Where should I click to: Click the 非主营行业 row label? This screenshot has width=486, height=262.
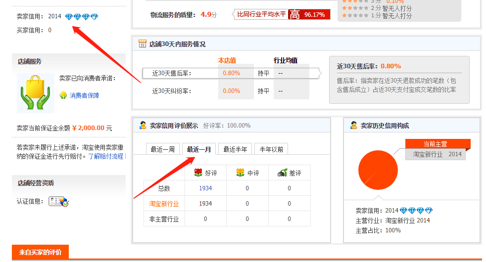164,219
